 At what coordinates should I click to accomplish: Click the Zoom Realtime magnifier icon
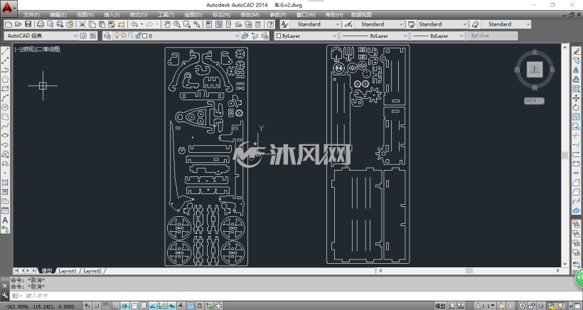click(x=177, y=24)
